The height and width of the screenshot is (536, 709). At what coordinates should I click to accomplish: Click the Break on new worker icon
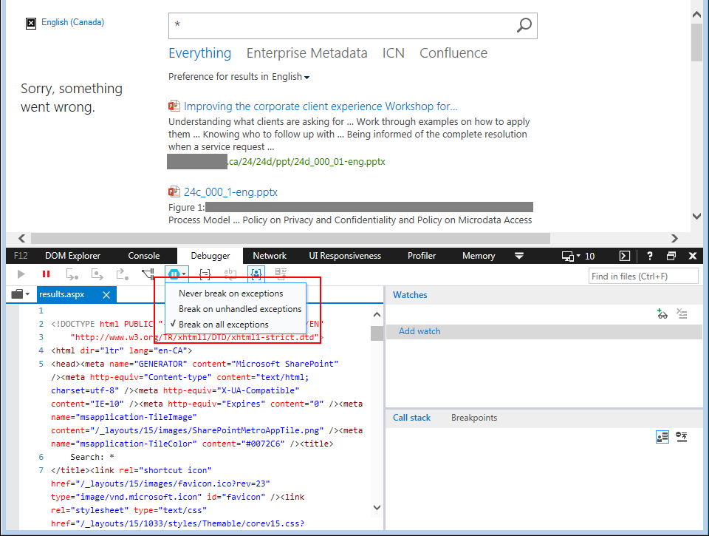pyautogui.click(x=149, y=274)
